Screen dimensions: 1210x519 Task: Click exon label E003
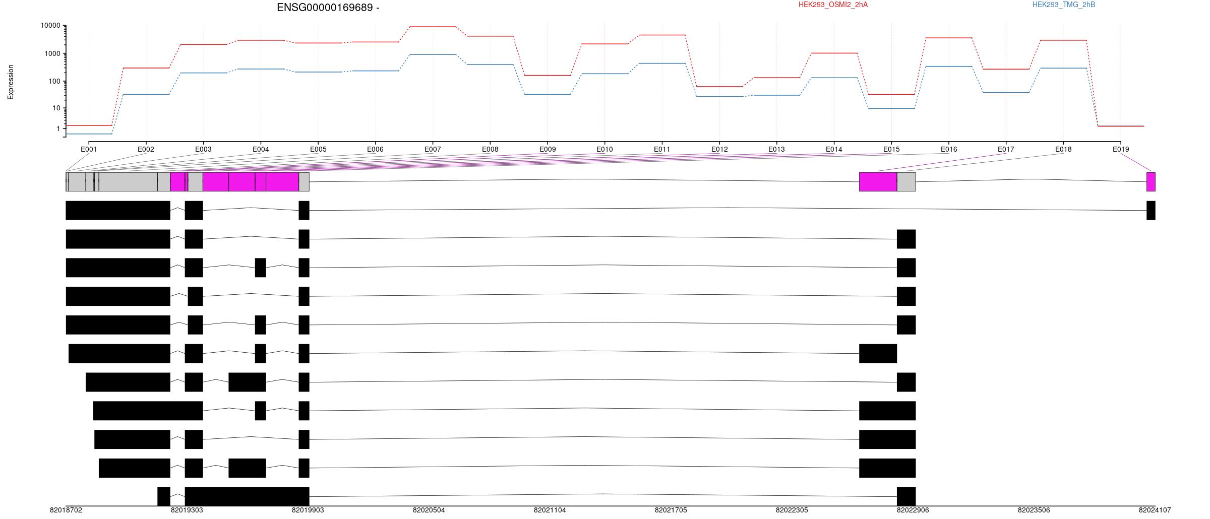[203, 149]
